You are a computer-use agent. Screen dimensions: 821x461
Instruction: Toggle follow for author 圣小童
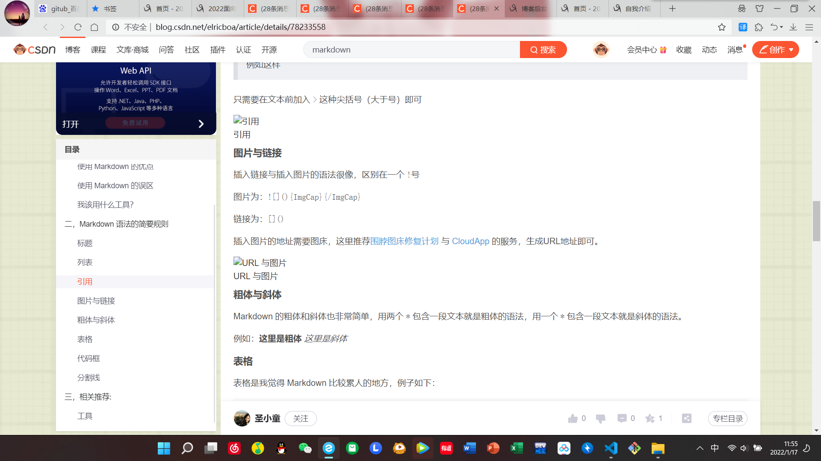pos(301,418)
